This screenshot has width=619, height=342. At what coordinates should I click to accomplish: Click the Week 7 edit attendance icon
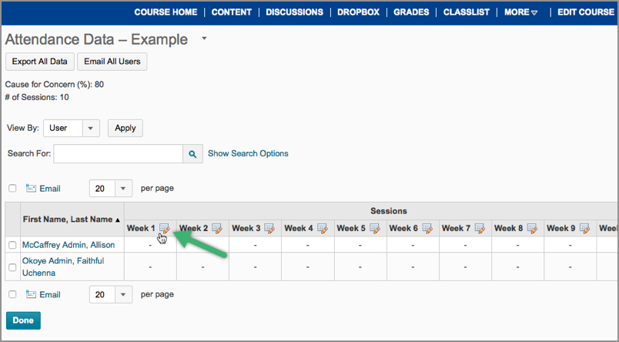click(x=480, y=228)
